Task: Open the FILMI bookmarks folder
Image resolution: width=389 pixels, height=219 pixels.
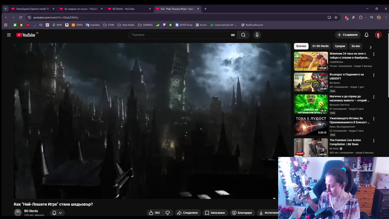Action: (108, 25)
